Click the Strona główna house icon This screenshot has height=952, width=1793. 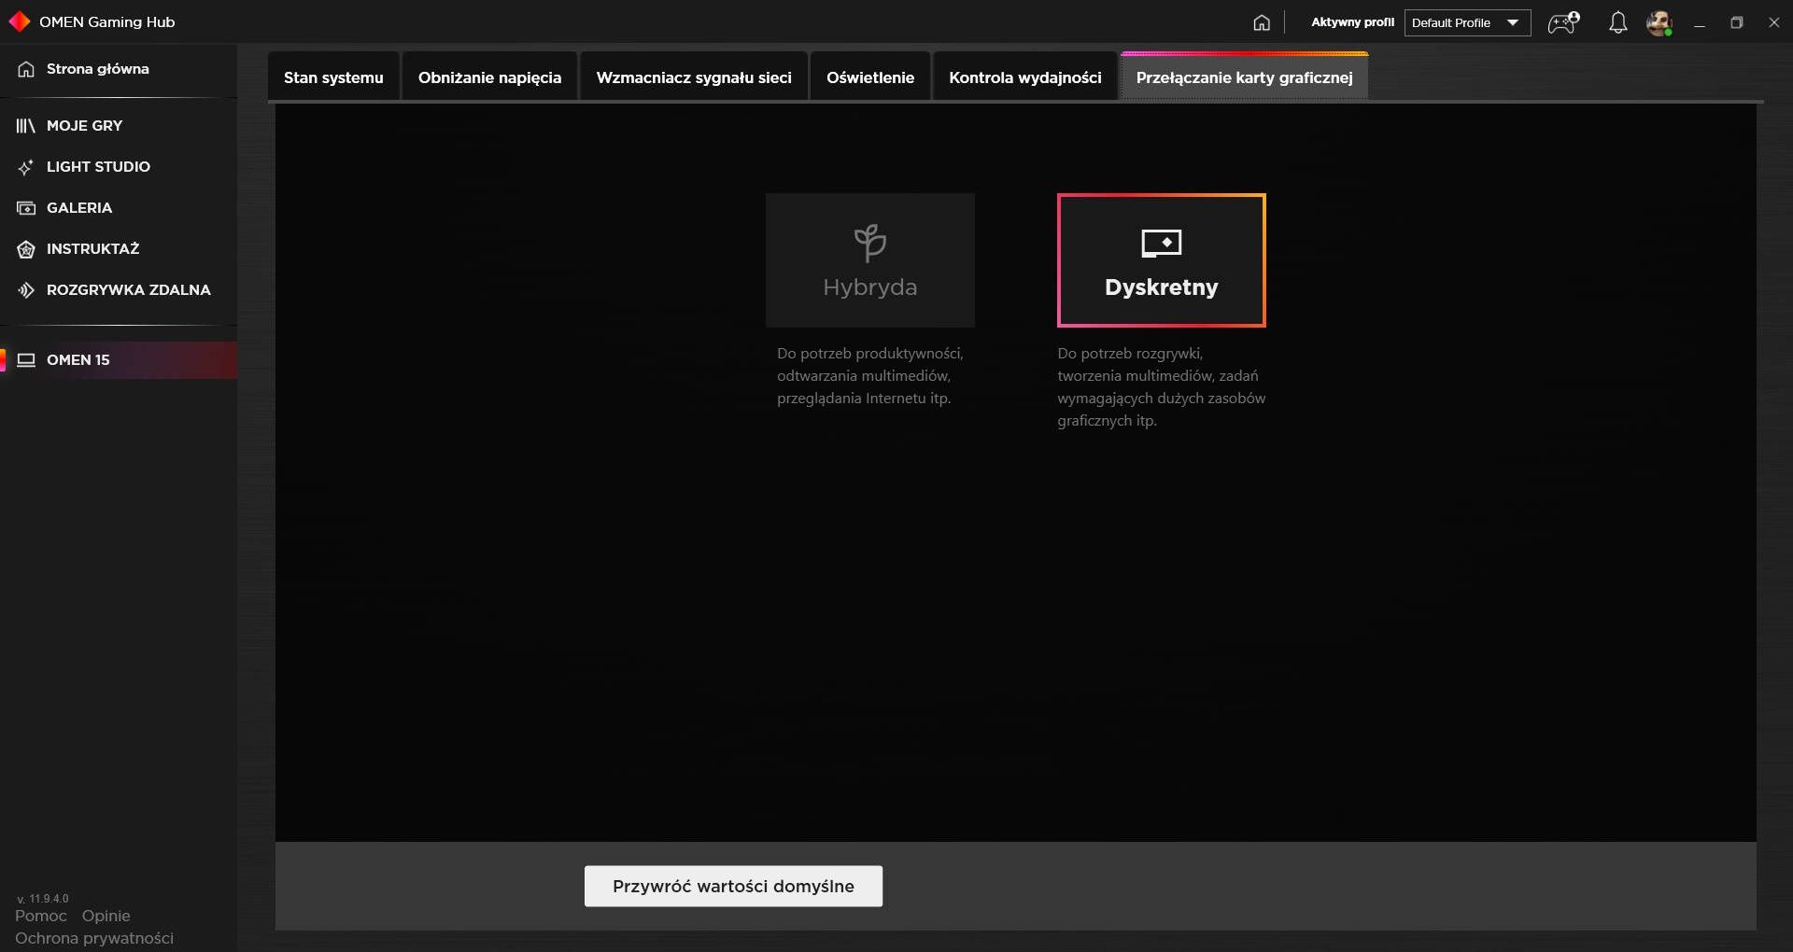pos(26,69)
